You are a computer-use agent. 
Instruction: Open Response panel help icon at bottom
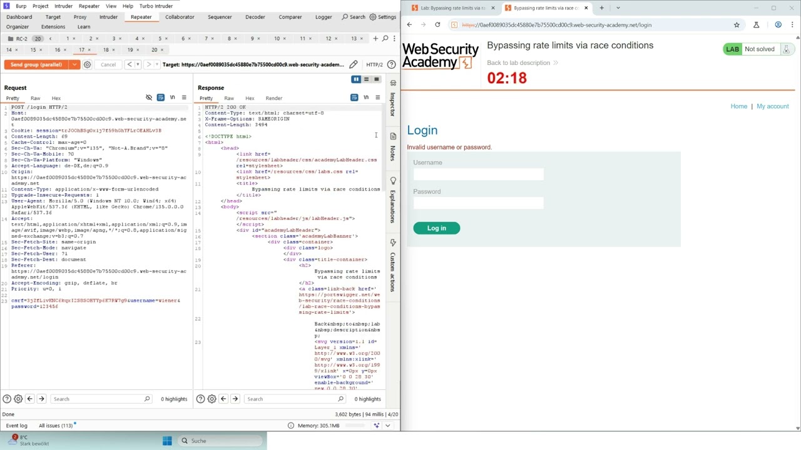point(200,399)
